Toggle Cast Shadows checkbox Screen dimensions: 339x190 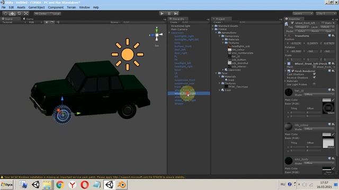click(314, 74)
